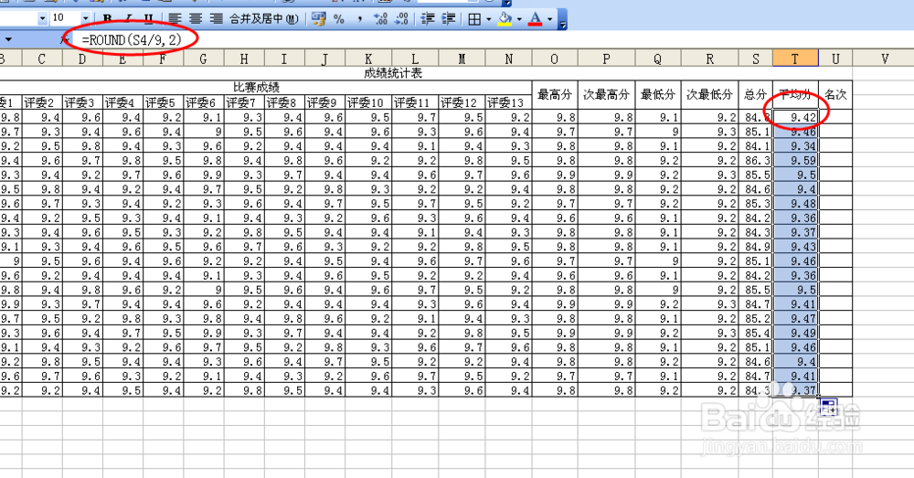The height and width of the screenshot is (478, 914).
Task: Select column S header
Action: pyautogui.click(x=756, y=58)
